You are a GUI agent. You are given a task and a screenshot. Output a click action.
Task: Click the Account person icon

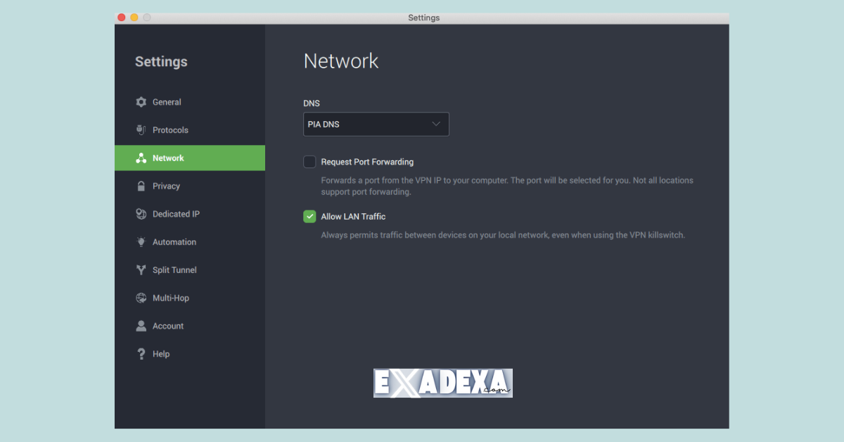[x=141, y=325]
